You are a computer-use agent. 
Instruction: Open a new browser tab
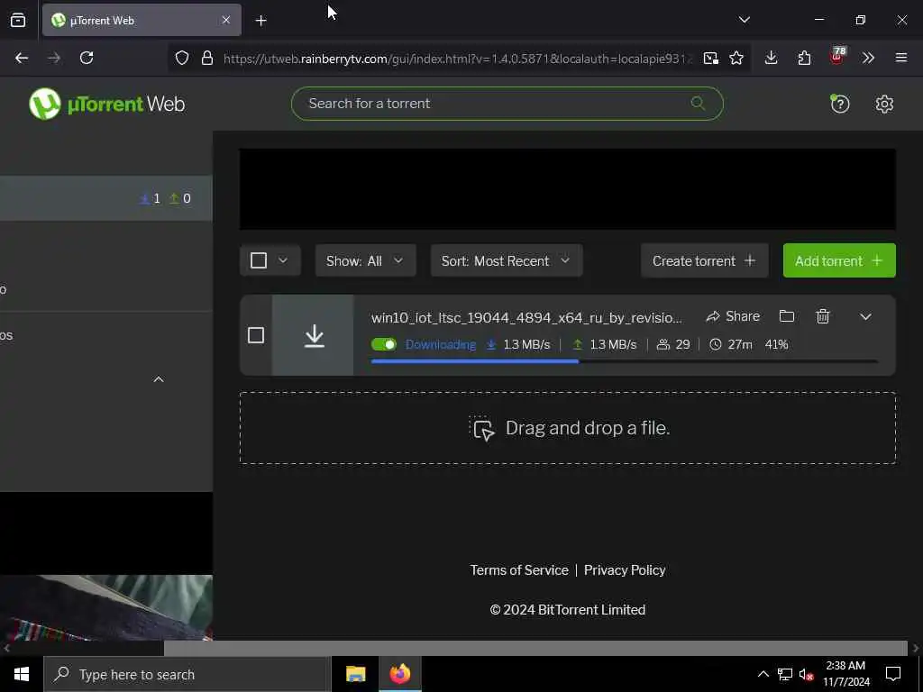pyautogui.click(x=260, y=21)
